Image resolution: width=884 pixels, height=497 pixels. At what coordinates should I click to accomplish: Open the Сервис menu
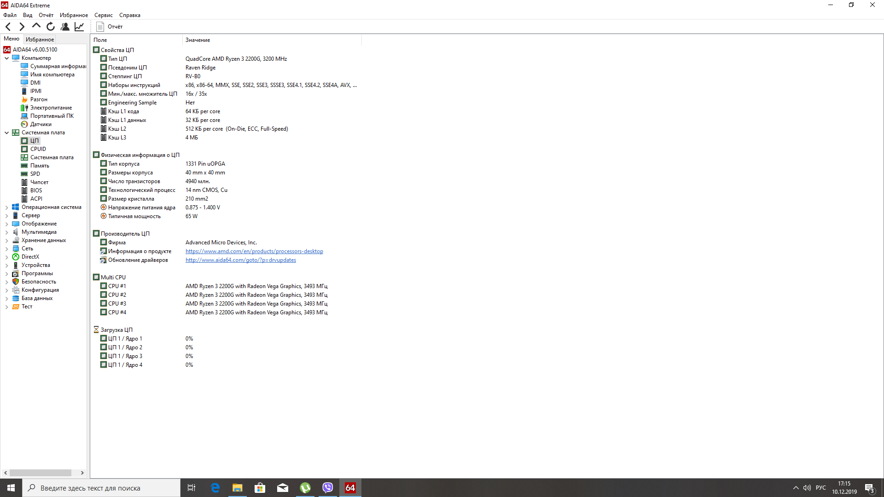pos(103,15)
